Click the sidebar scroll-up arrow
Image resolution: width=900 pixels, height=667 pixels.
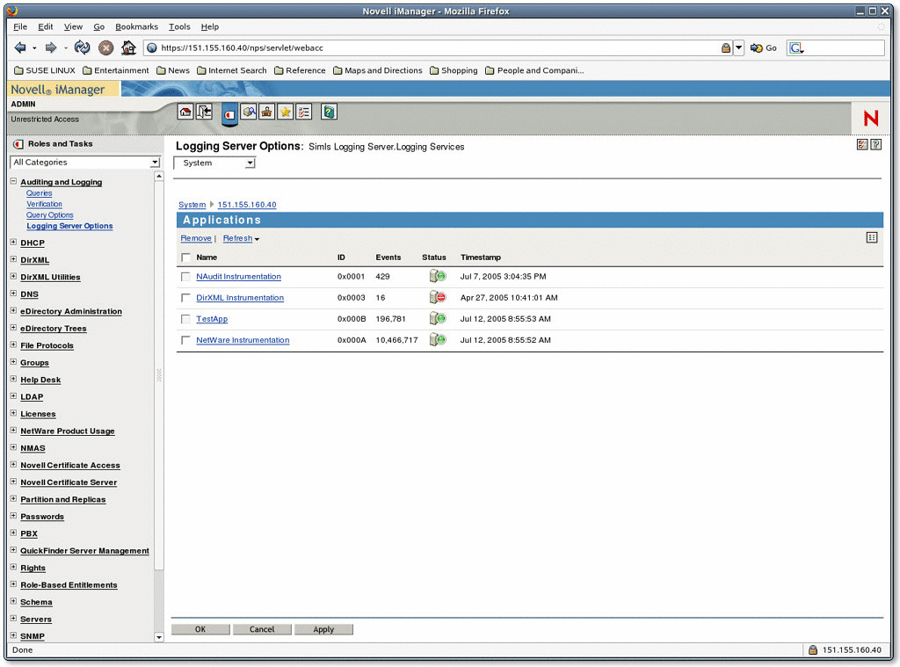click(159, 177)
